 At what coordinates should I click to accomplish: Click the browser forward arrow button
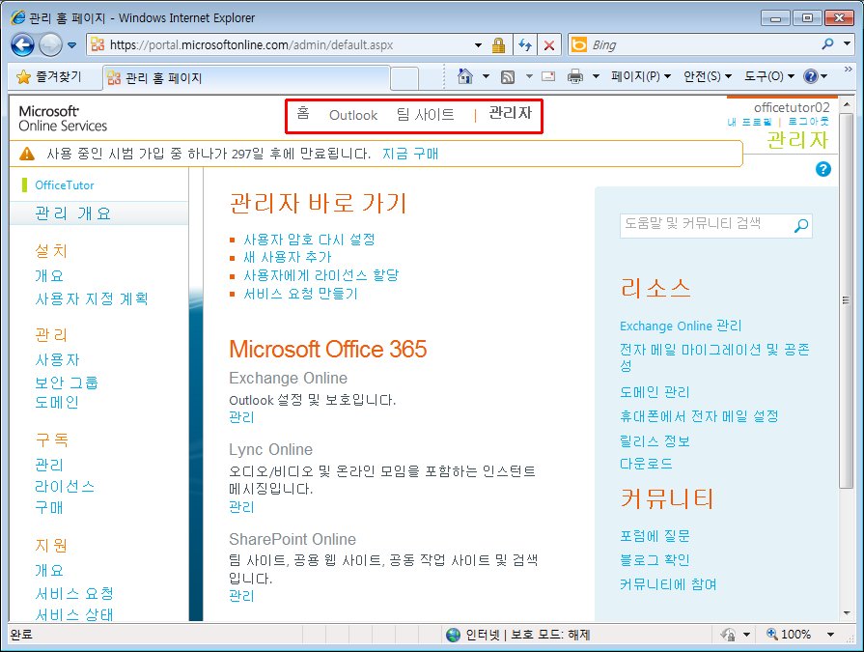tap(50, 45)
